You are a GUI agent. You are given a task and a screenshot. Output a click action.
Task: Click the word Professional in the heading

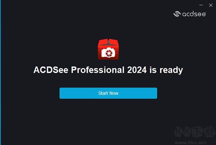tap(98, 70)
